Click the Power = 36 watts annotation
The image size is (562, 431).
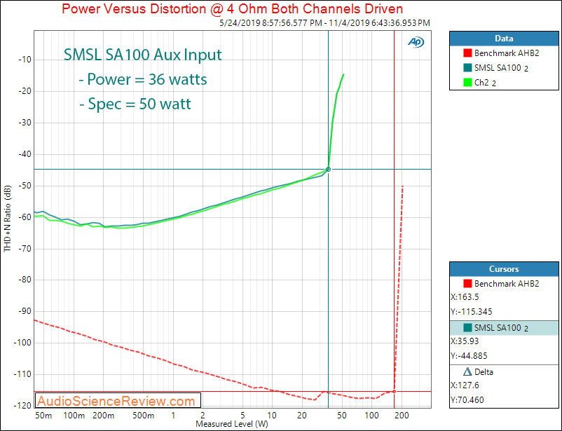coord(143,79)
